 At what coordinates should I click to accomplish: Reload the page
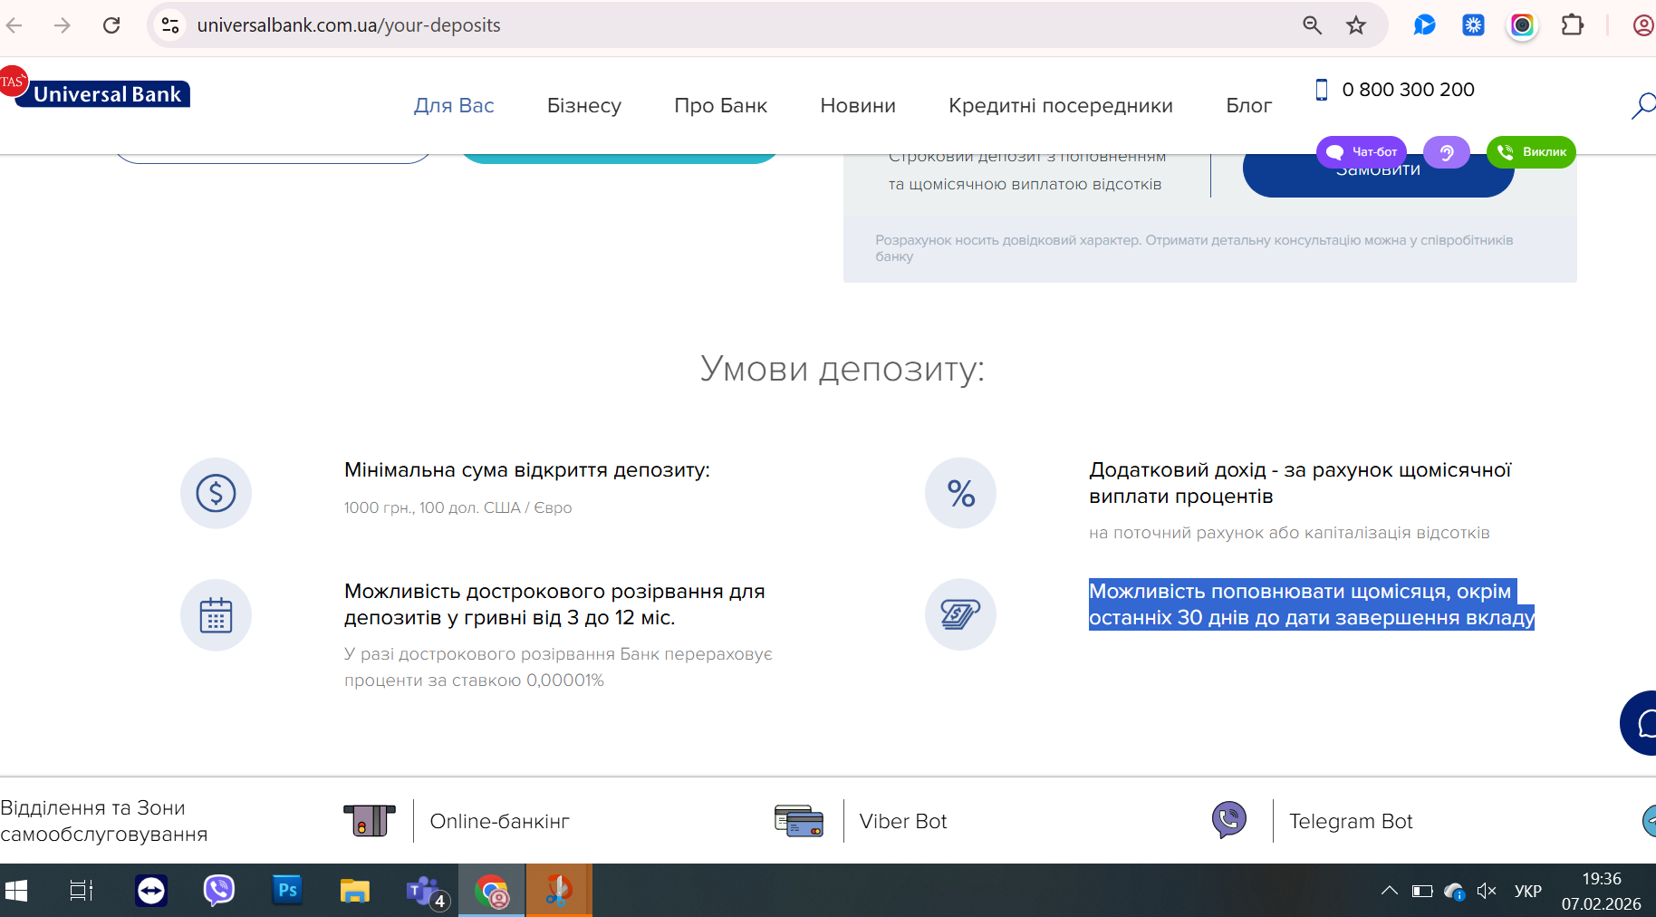[111, 25]
